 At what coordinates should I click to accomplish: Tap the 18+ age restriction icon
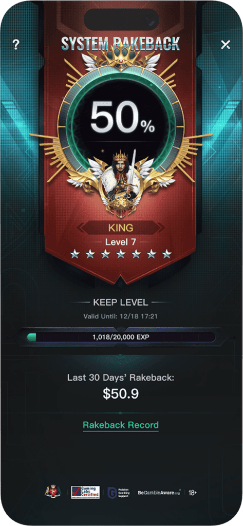pos(193,493)
